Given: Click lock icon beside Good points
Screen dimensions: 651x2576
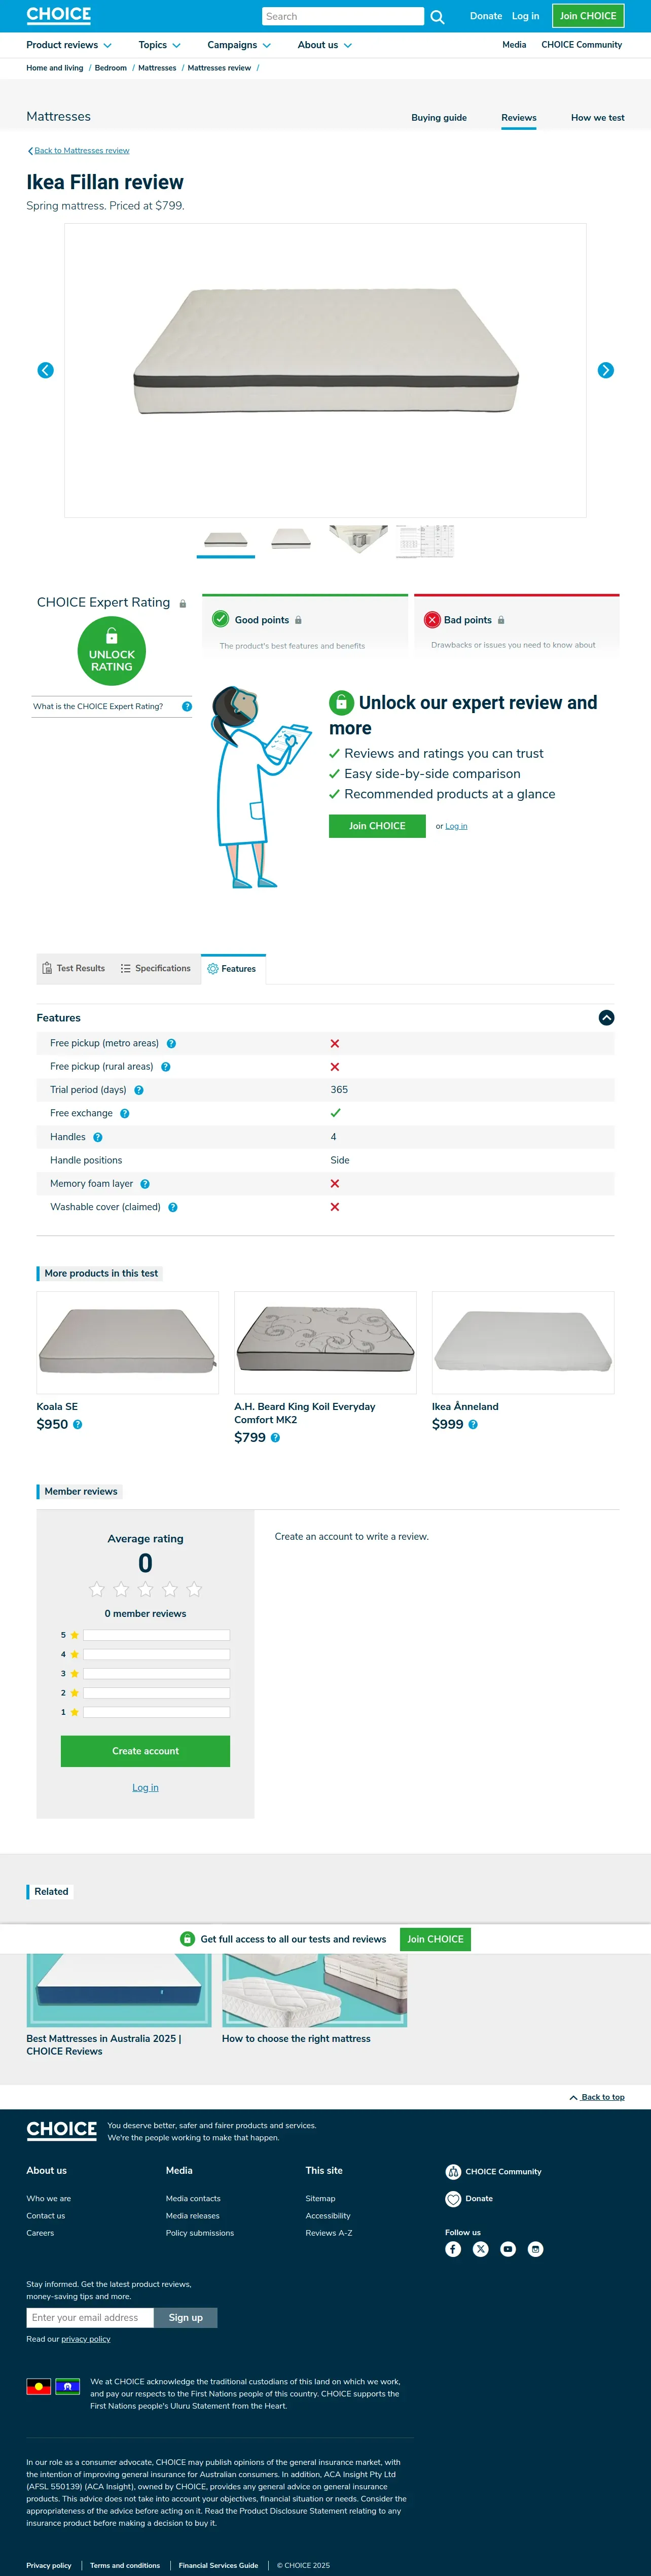Looking at the screenshot, I should (x=298, y=620).
